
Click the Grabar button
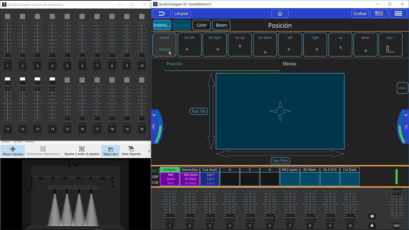(360, 13)
